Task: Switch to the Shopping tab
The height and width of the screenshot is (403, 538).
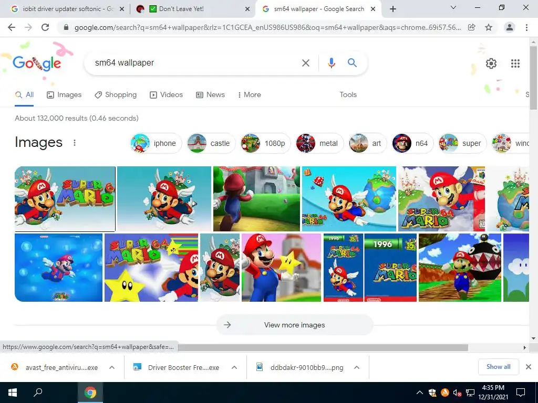Action: click(x=116, y=95)
